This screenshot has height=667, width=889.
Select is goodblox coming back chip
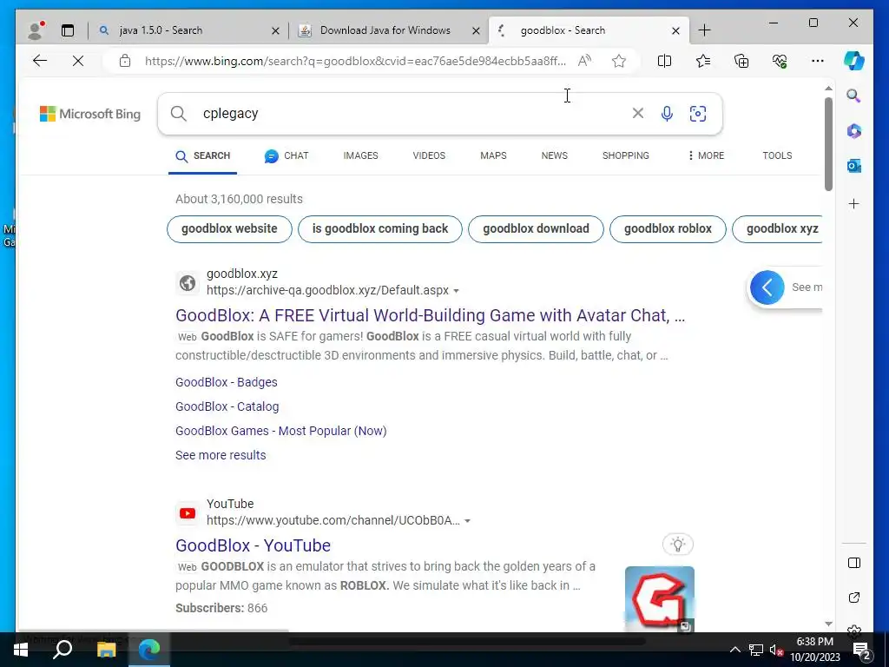click(x=380, y=229)
